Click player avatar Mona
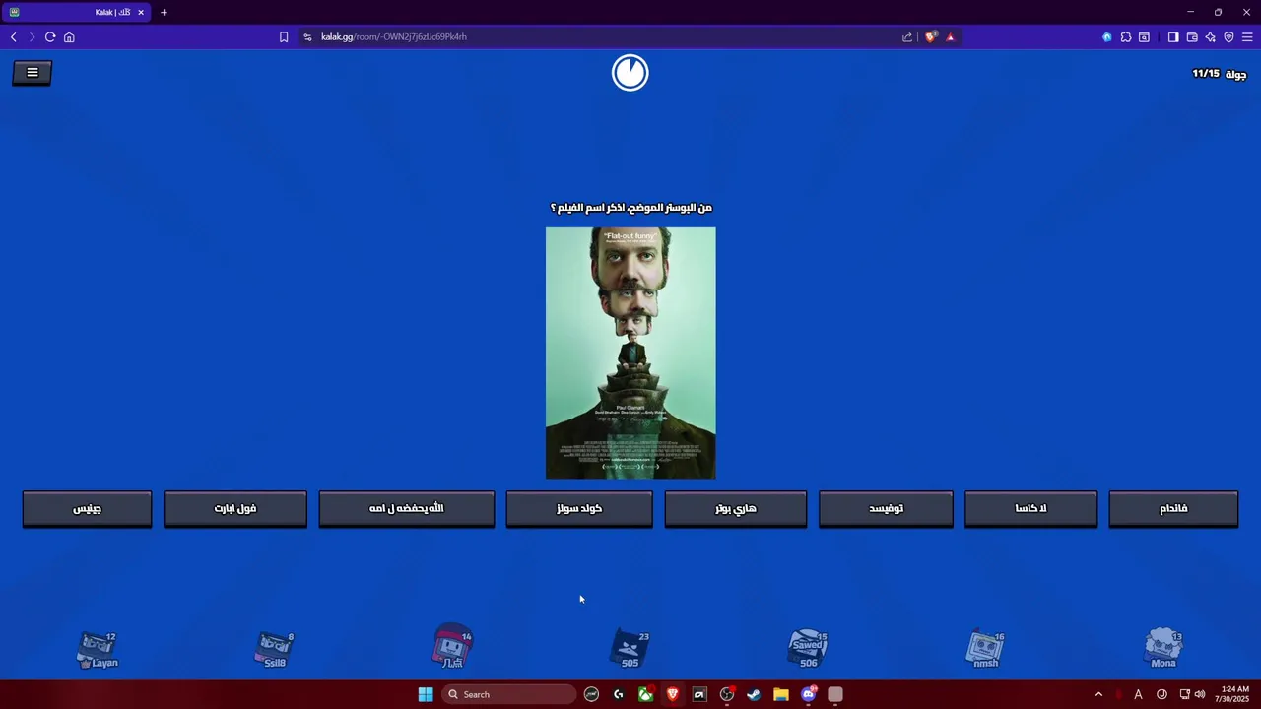 click(x=1163, y=650)
